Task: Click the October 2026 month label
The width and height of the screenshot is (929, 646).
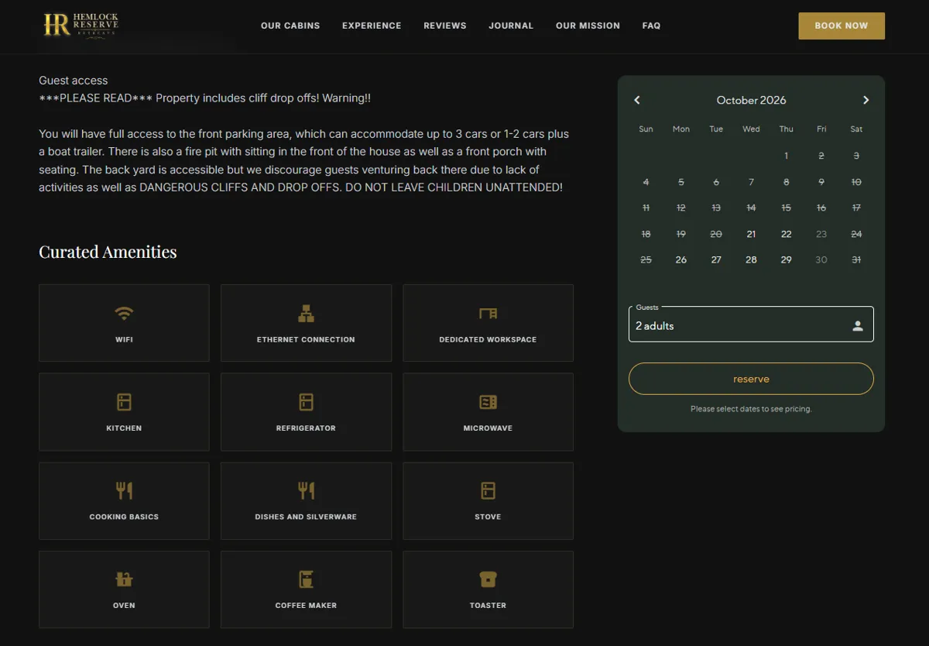Action: (x=751, y=100)
